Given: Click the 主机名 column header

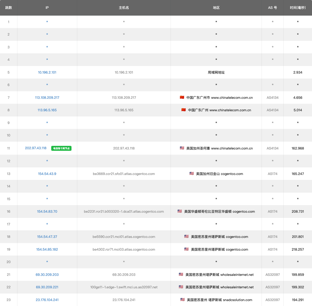Looking at the screenshot, I should (124, 8).
